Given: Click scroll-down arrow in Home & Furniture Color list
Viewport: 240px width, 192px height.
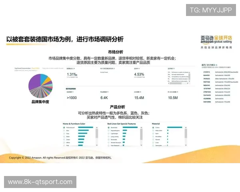Looking at the screenshot, I should pyautogui.click(x=97, y=145).
